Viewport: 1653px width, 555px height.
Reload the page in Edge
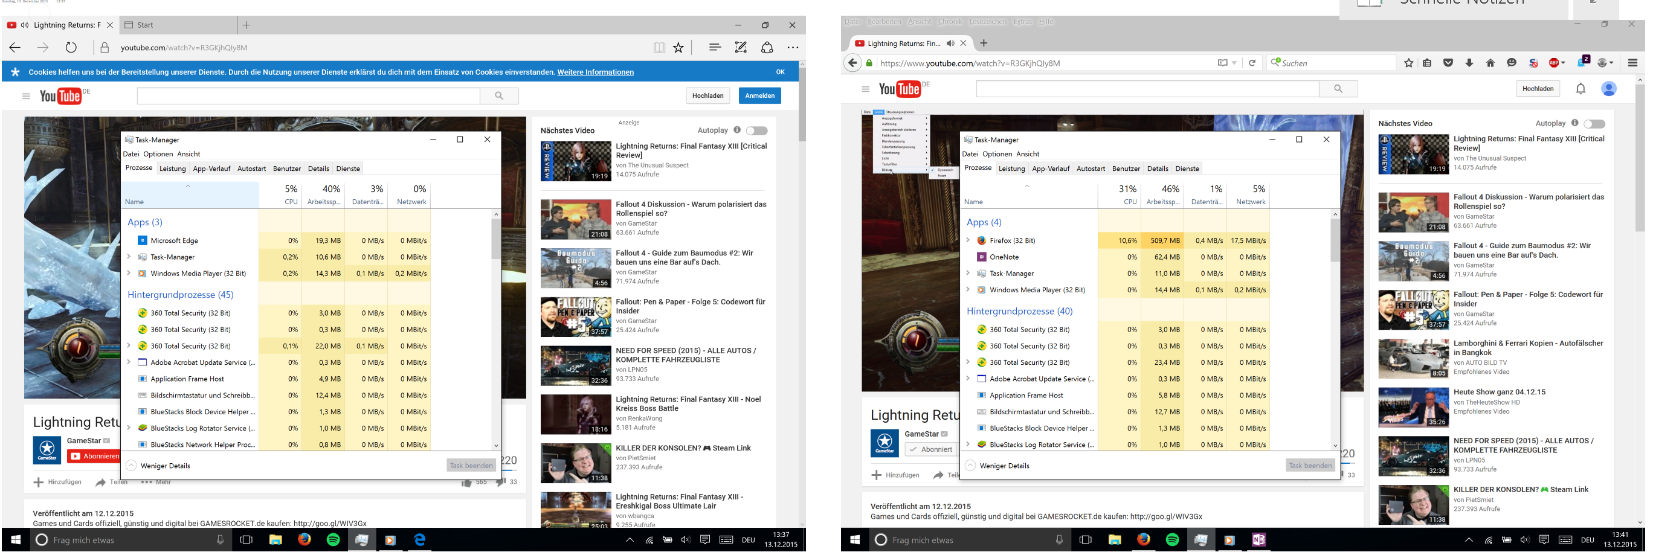point(71,48)
